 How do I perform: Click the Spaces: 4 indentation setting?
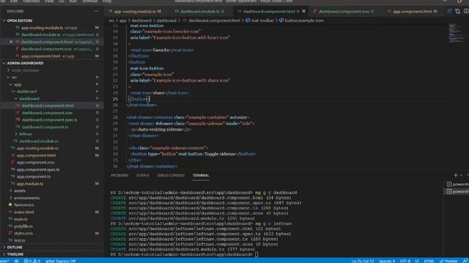387,261
